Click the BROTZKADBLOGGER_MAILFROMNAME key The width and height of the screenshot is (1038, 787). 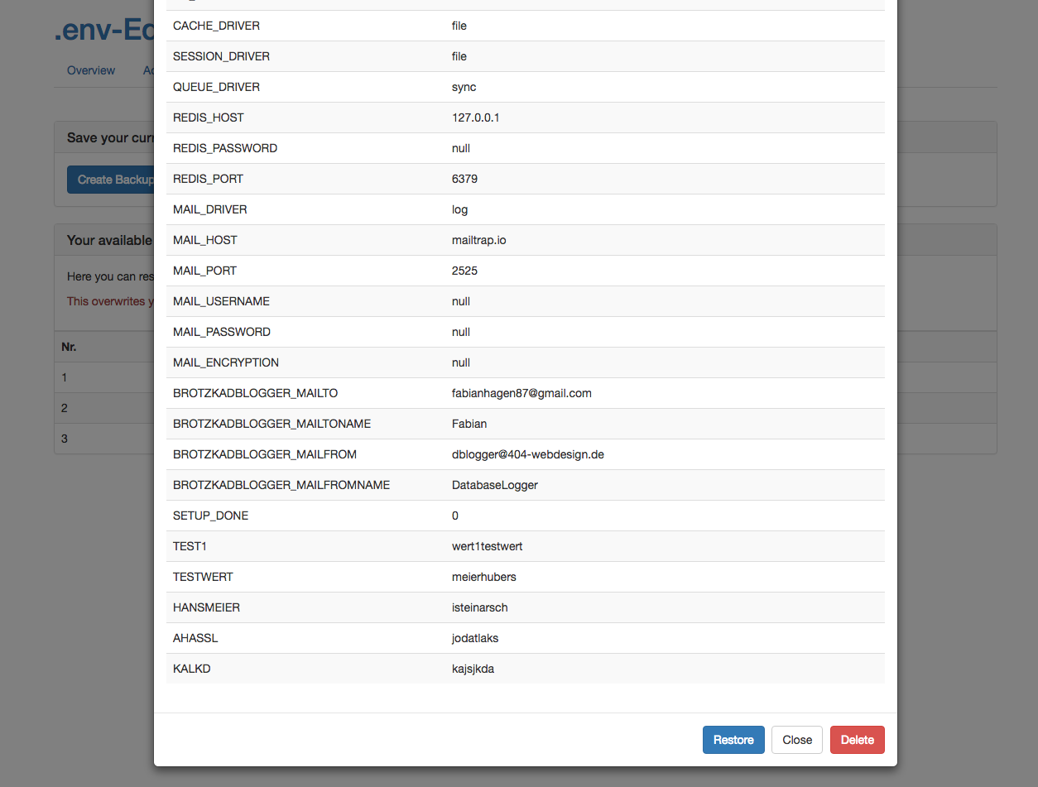click(281, 485)
